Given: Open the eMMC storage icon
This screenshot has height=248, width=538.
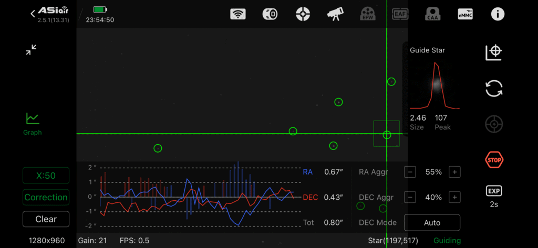Looking at the screenshot, I should click(465, 14).
